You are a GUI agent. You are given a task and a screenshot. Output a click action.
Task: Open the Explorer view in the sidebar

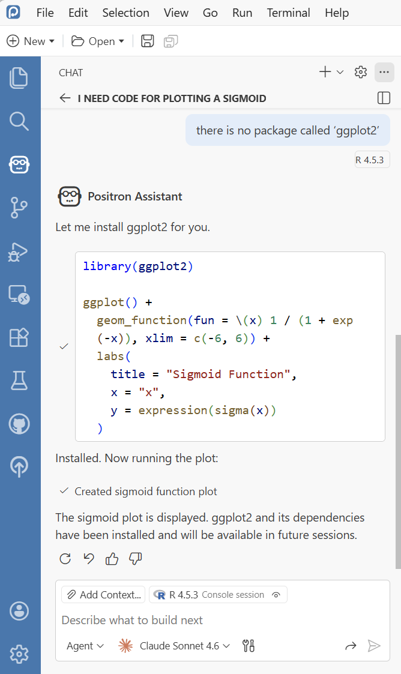[x=19, y=78]
